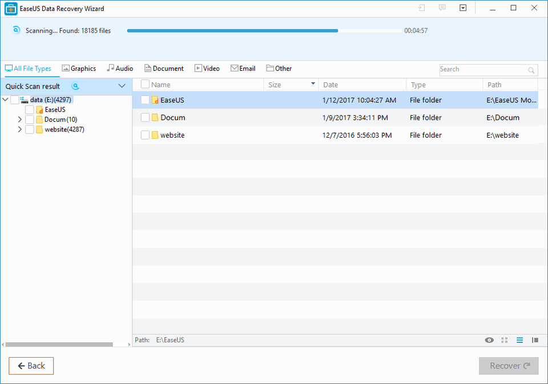Click the preview eye icon in status bar
The height and width of the screenshot is (384, 548).
coord(489,340)
